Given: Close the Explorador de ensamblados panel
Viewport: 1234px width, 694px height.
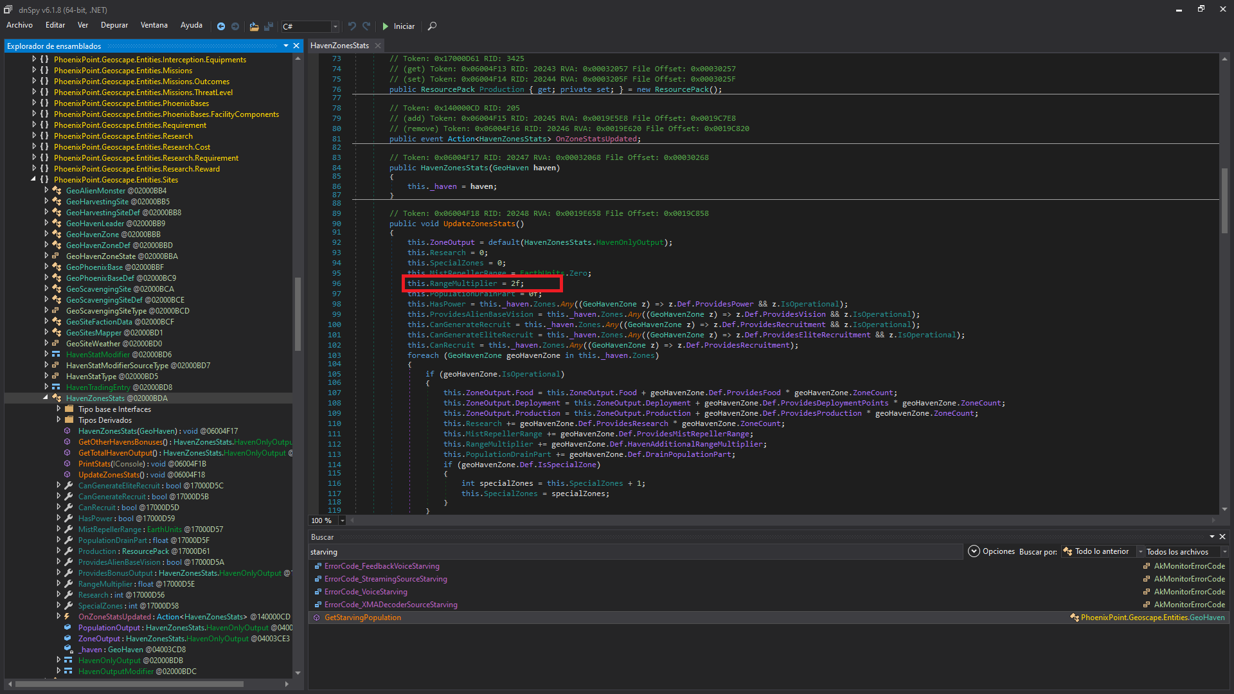Looking at the screenshot, I should (x=296, y=46).
